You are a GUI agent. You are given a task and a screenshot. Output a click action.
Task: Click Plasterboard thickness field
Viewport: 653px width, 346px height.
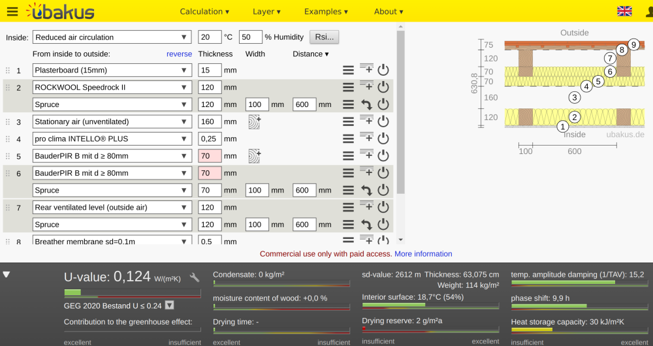click(x=210, y=70)
